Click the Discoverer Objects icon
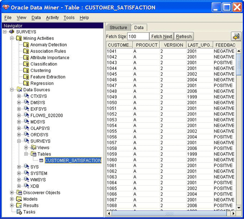 click(19, 193)
